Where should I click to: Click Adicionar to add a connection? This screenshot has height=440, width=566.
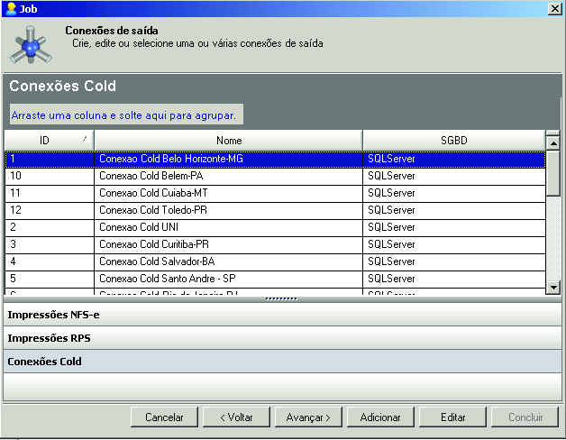click(380, 417)
